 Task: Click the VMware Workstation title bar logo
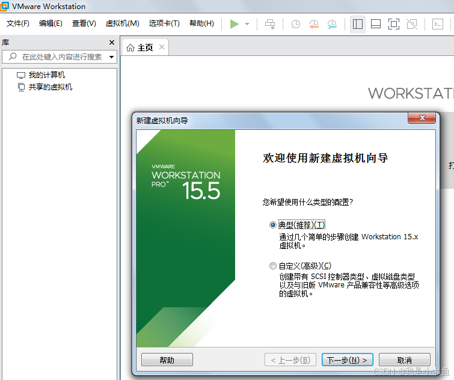pyautogui.click(x=4, y=7)
